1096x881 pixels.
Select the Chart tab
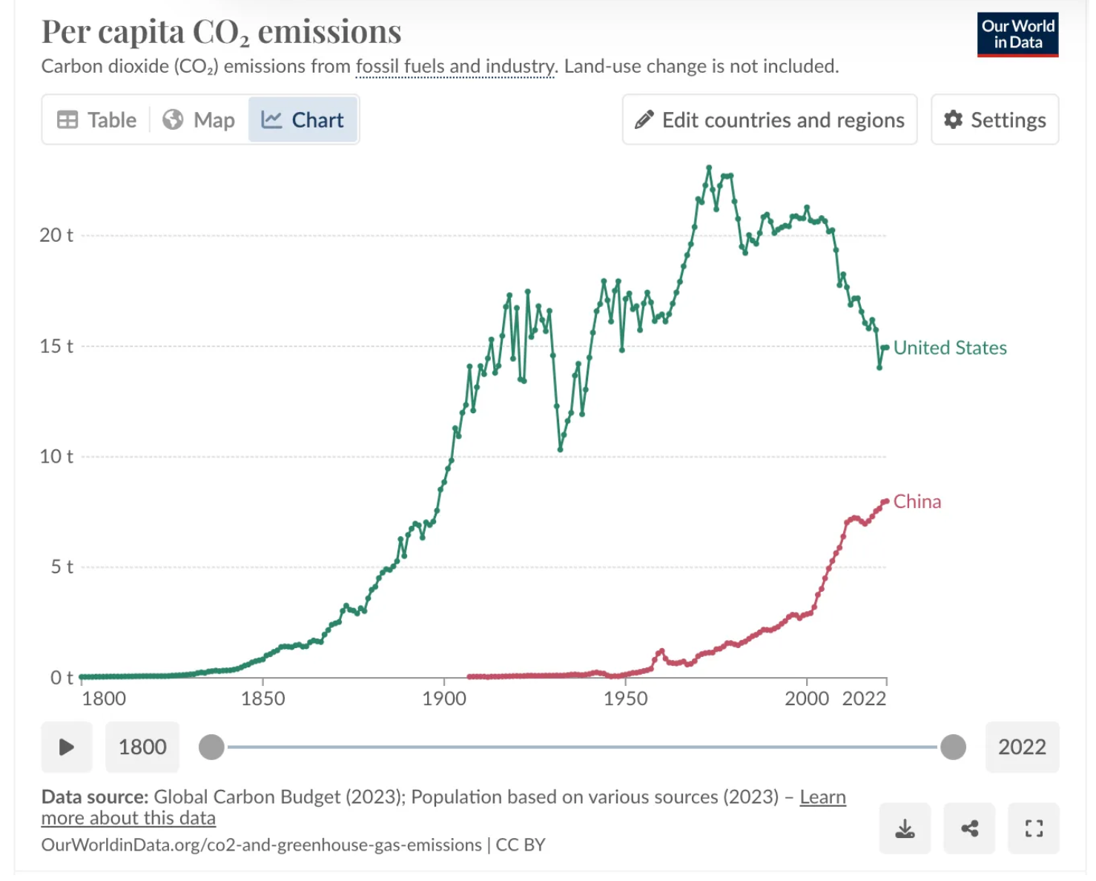tap(303, 120)
